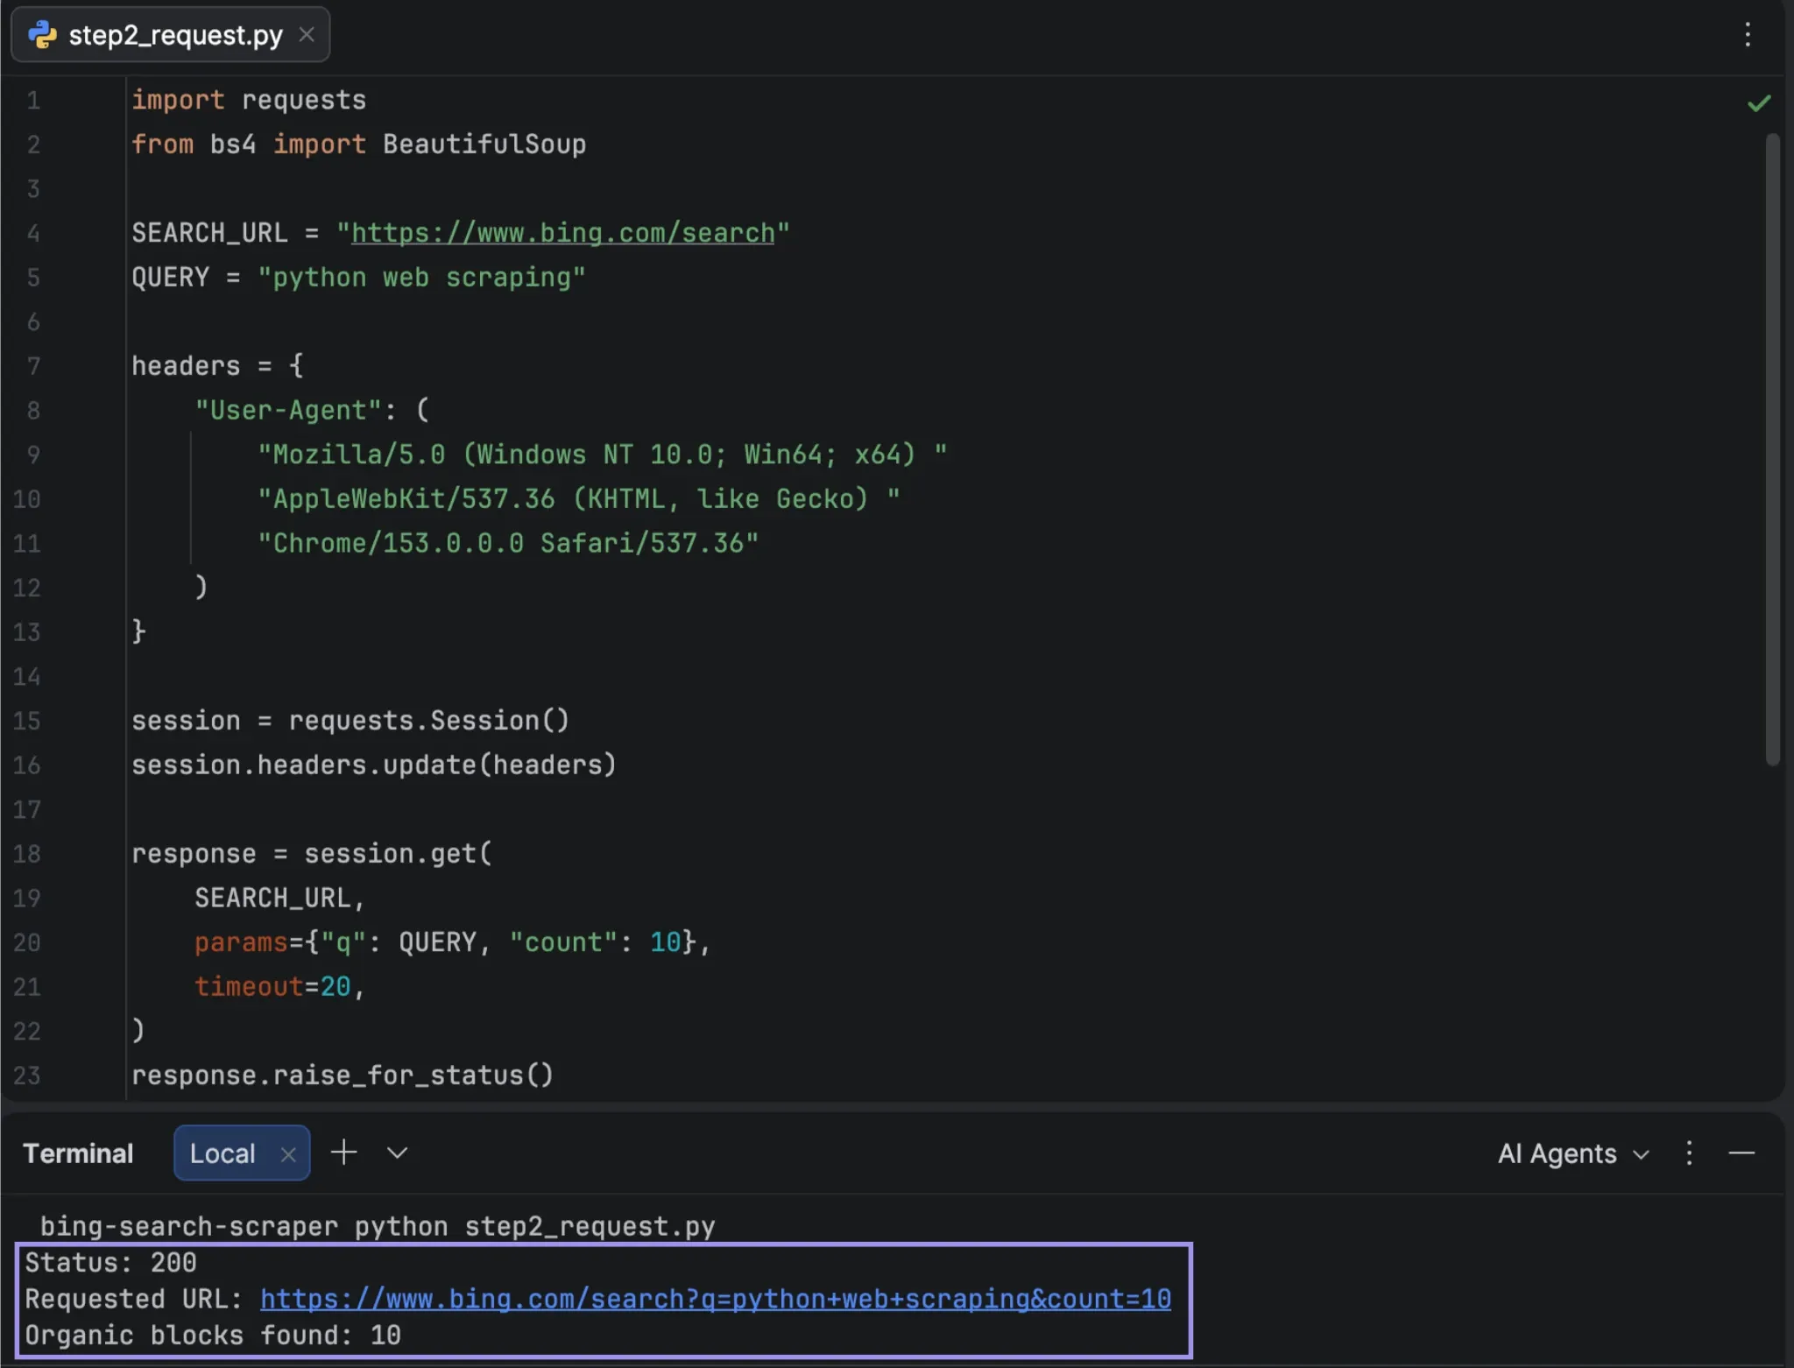Add a new terminal session with plus
The width and height of the screenshot is (1794, 1368).
(x=344, y=1153)
